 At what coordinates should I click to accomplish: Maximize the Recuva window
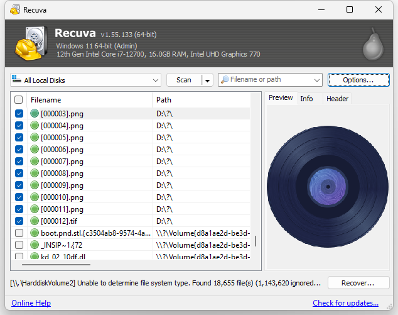[350, 9]
